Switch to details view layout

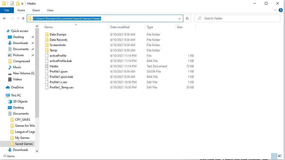(274, 156)
